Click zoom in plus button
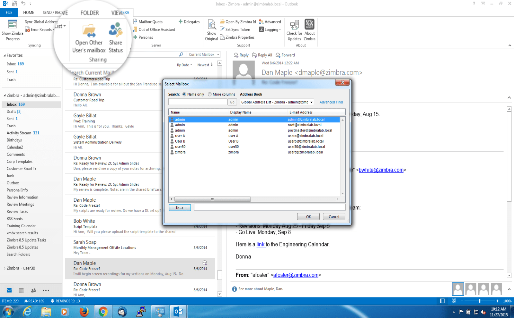The width and height of the screenshot is (514, 318). coord(497,301)
